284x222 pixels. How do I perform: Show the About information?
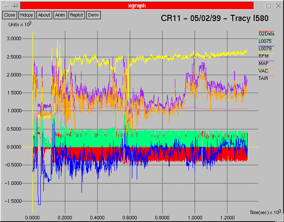[x=44, y=15]
